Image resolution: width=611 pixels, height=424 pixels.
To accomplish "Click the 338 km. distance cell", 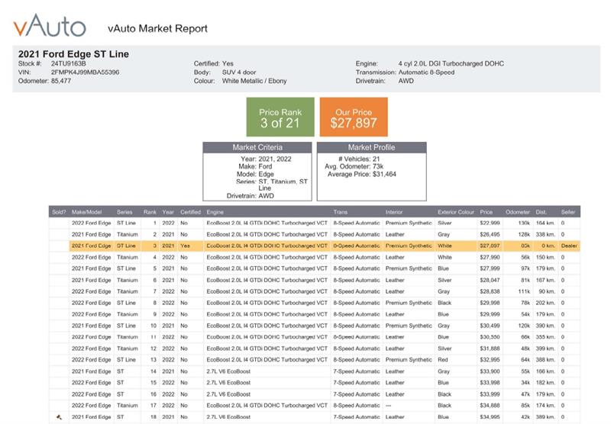I will [x=545, y=235].
